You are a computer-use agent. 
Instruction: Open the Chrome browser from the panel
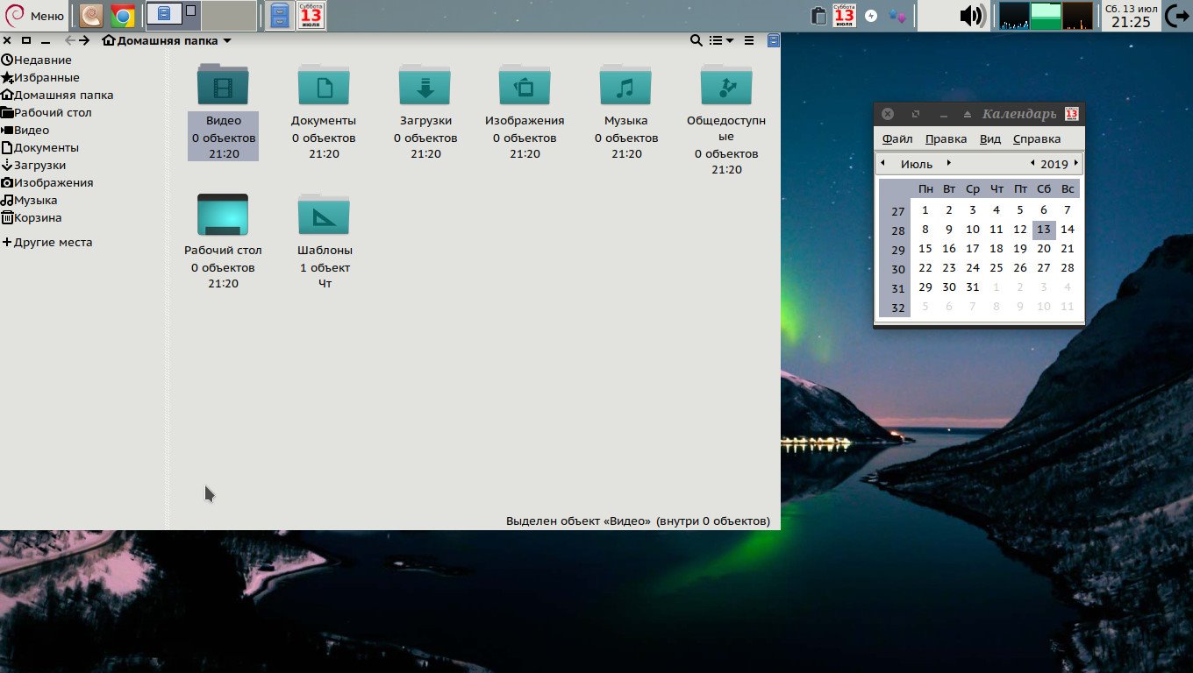pyautogui.click(x=123, y=16)
